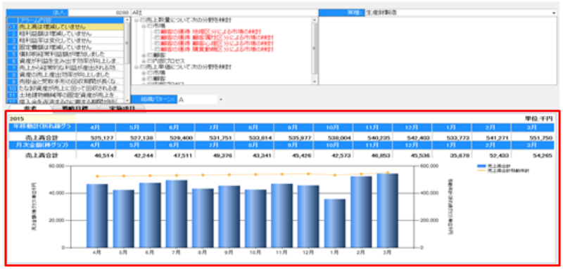The height and width of the screenshot is (269, 563).
Task: Click the tree panel scroll down arrow
Action: [x=315, y=82]
